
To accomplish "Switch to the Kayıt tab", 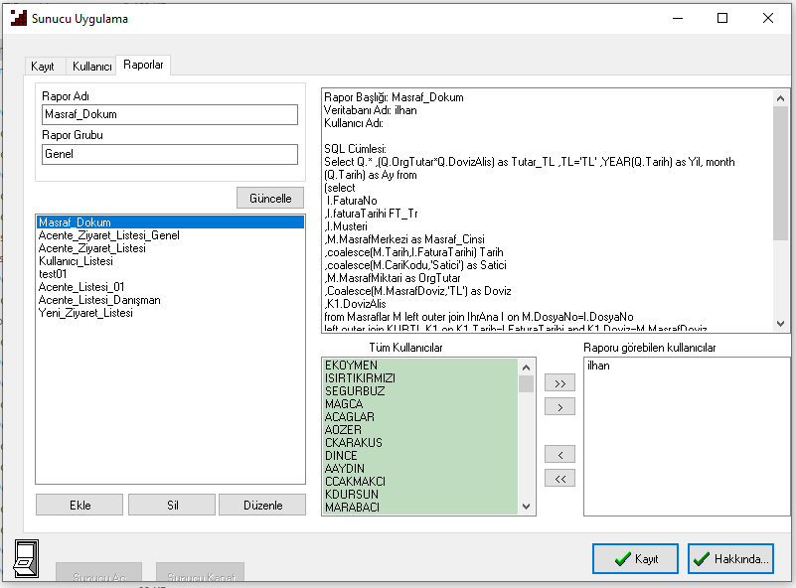I will point(43,67).
